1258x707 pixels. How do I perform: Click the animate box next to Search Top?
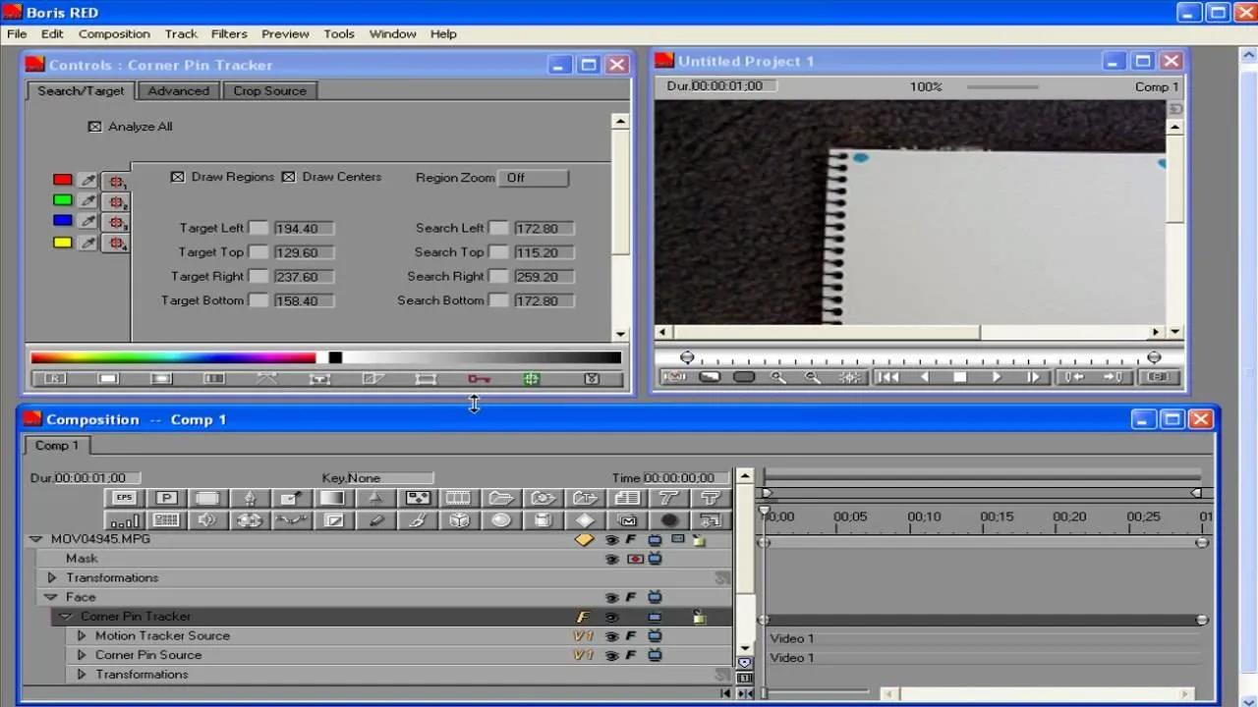pos(499,252)
